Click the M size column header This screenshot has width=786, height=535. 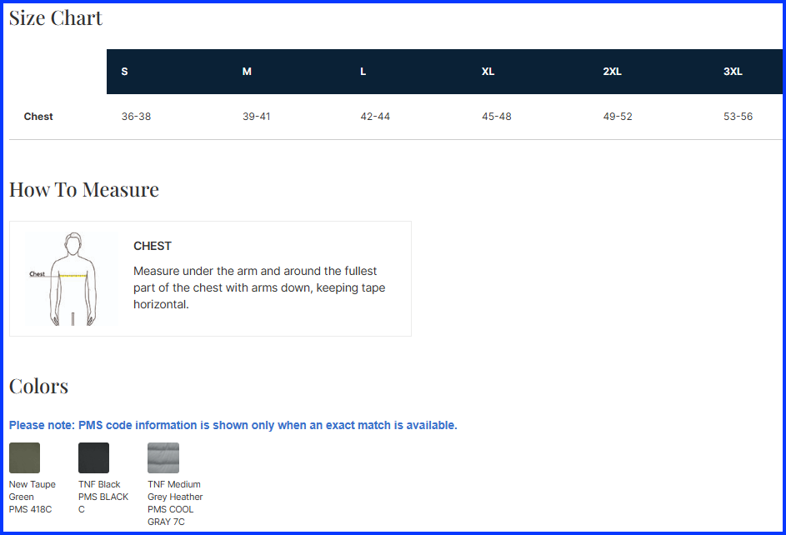(x=247, y=72)
